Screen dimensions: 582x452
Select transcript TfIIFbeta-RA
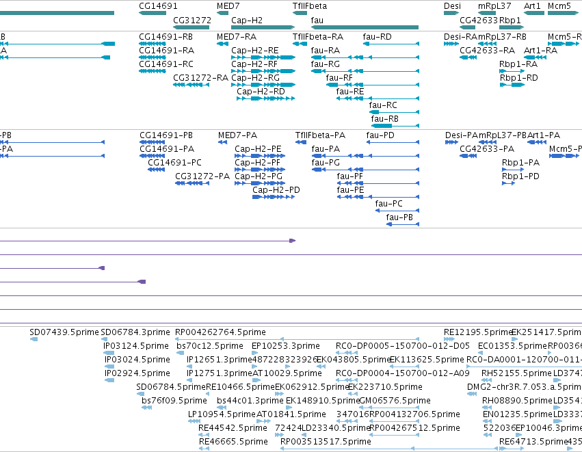pyautogui.click(x=318, y=37)
